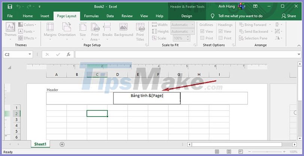
Task: Select column A header
Action: [57, 74]
